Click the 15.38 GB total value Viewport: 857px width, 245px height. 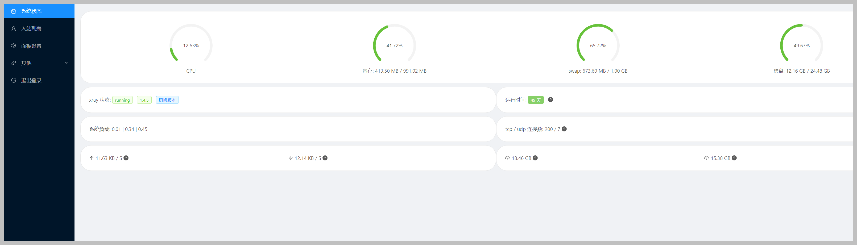tap(721, 158)
